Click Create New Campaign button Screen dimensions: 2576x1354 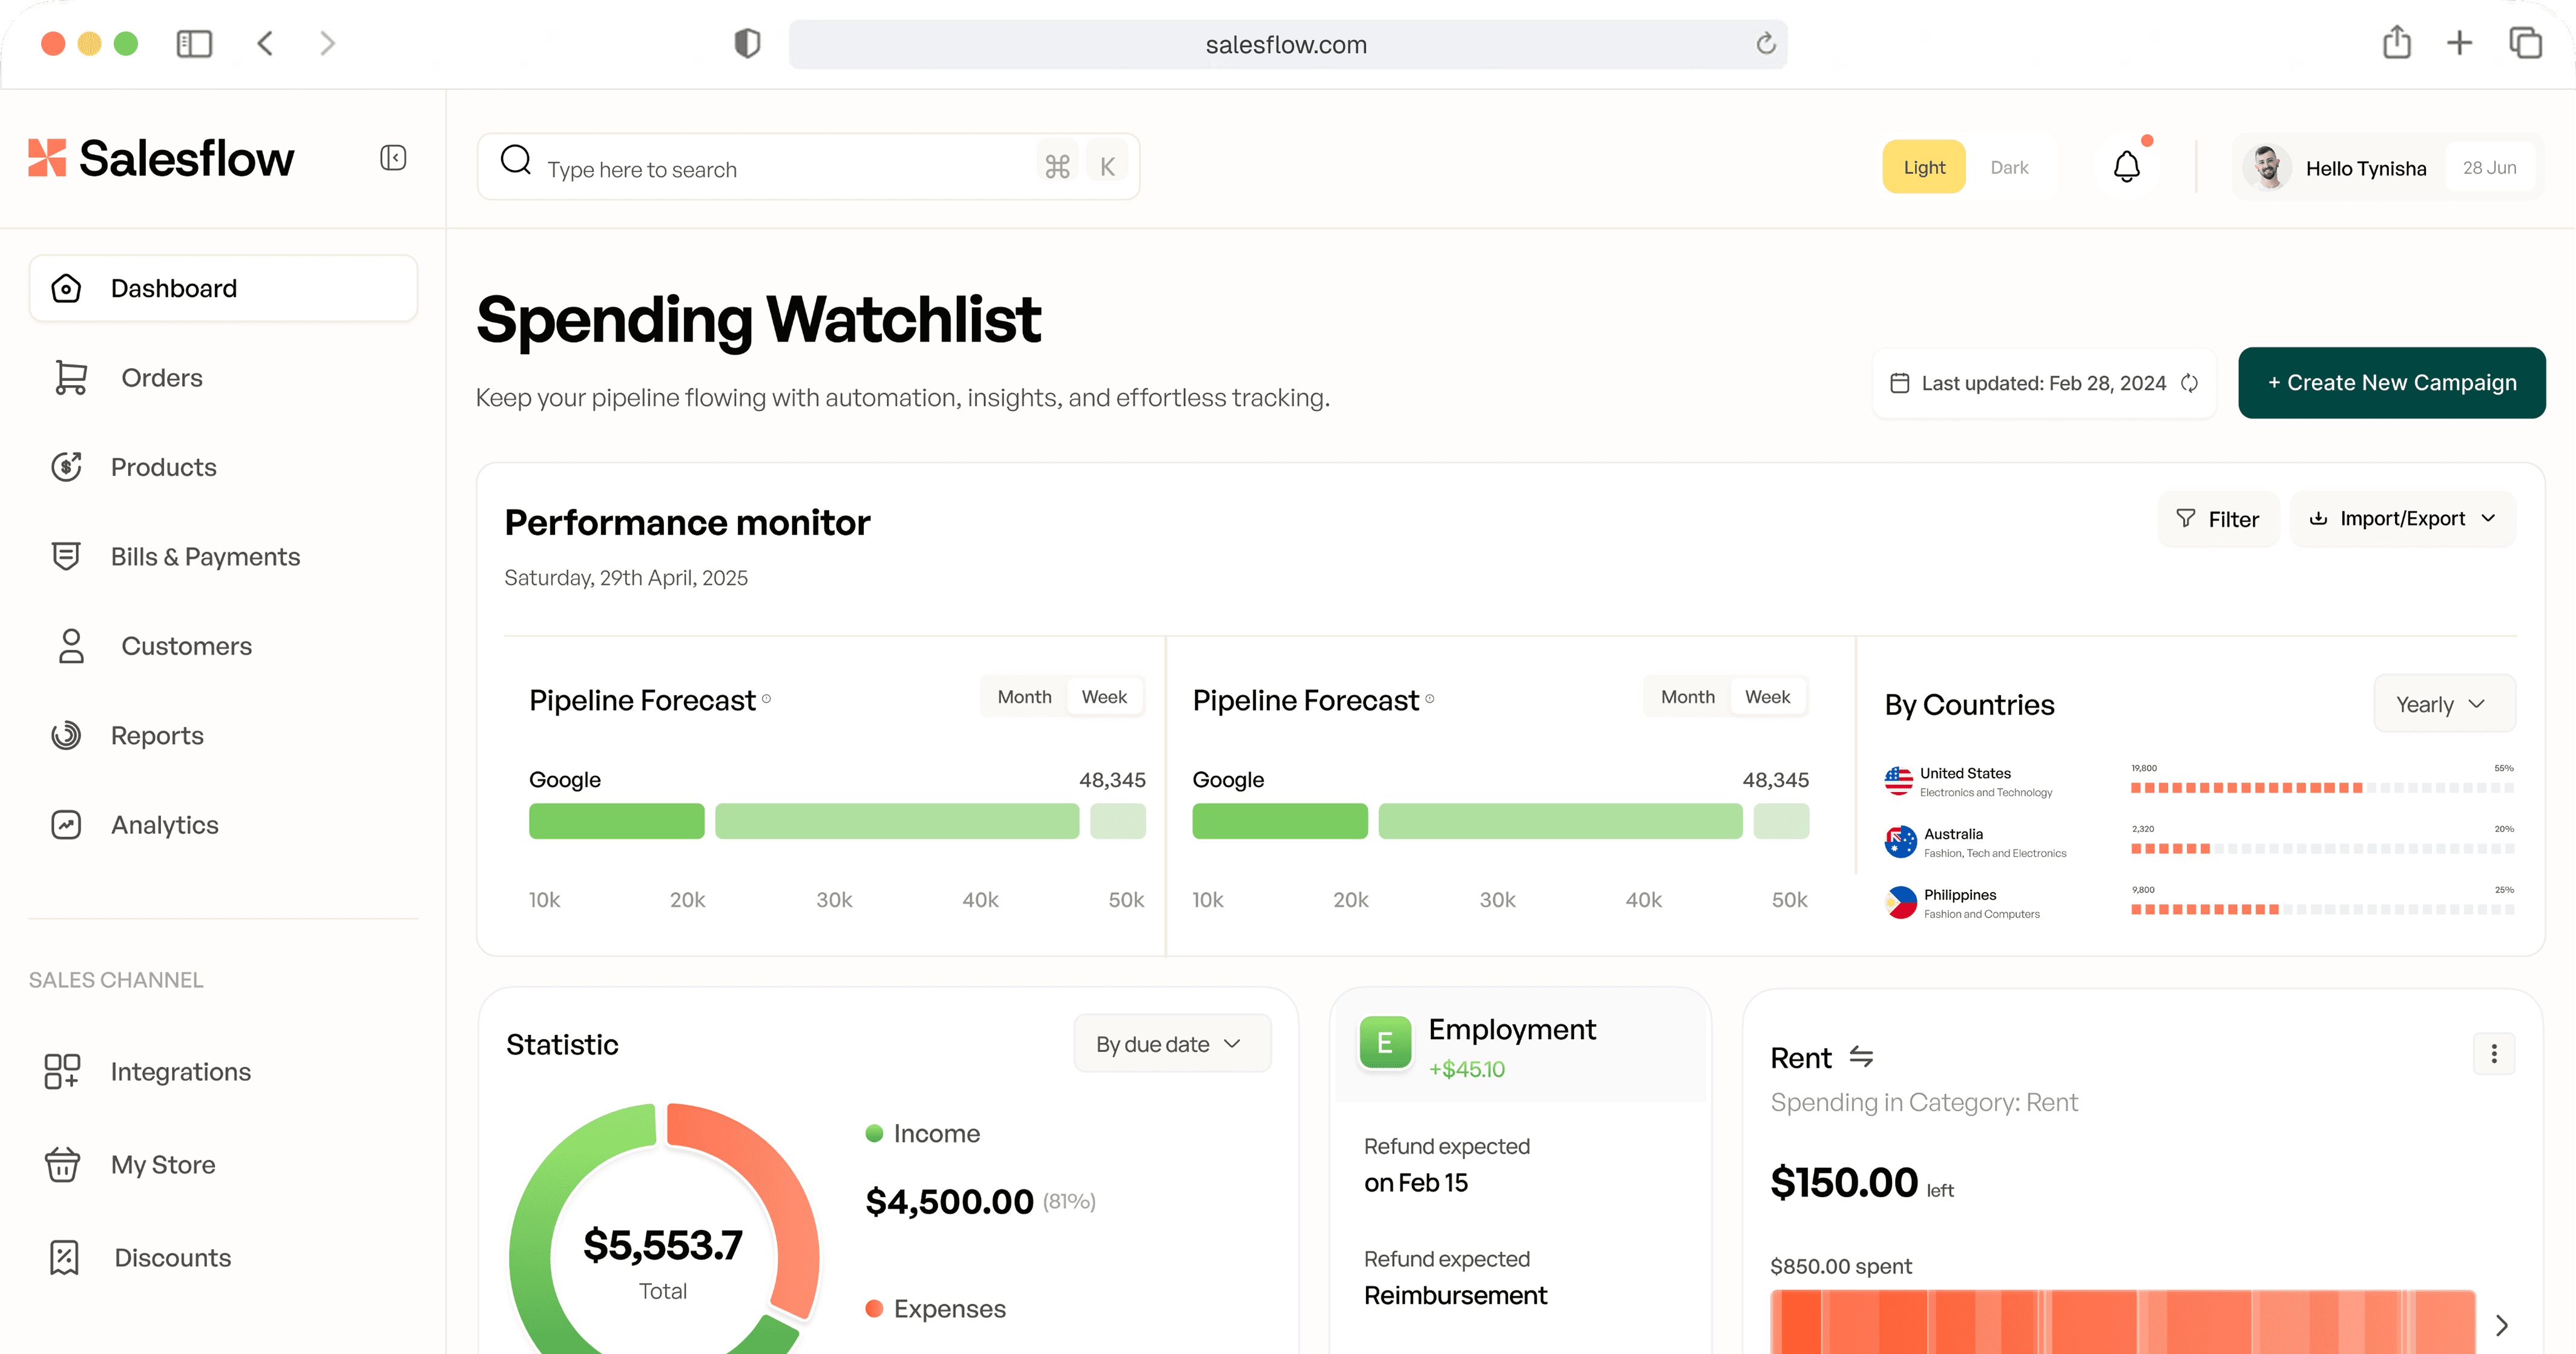click(x=2391, y=383)
